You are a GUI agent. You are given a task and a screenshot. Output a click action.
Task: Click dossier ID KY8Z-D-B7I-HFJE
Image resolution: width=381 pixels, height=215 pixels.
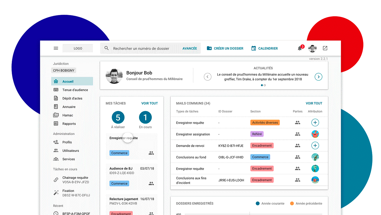click(x=231, y=146)
